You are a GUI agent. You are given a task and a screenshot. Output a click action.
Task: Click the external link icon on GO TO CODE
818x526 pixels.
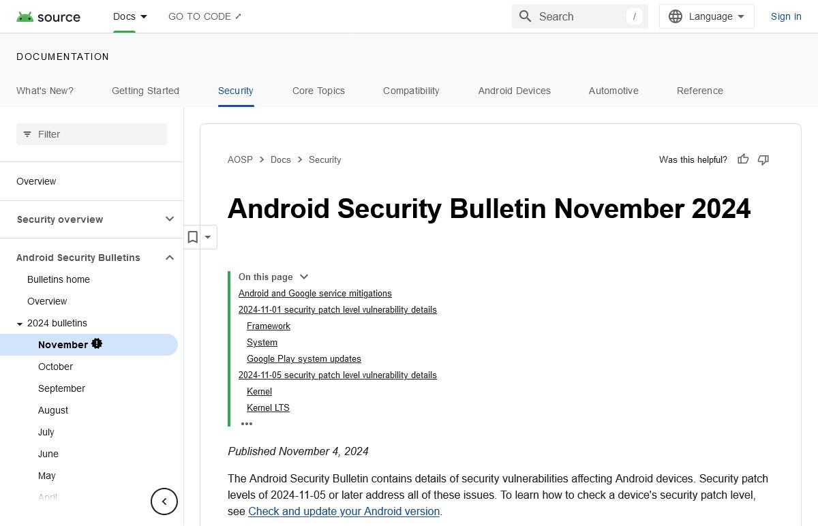pos(238,16)
